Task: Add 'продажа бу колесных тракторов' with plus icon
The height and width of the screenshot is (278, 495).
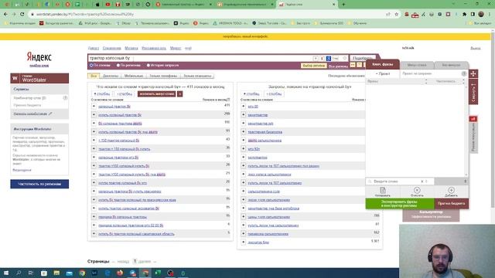Action: click(x=94, y=217)
